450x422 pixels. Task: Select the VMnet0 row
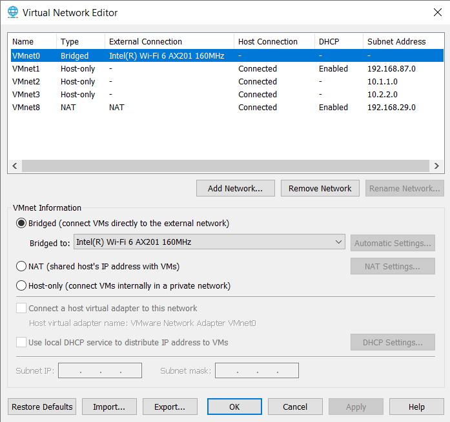227,55
